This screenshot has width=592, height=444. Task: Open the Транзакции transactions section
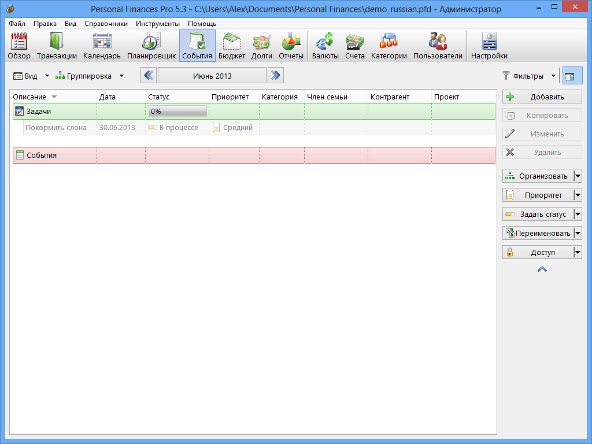[57, 46]
